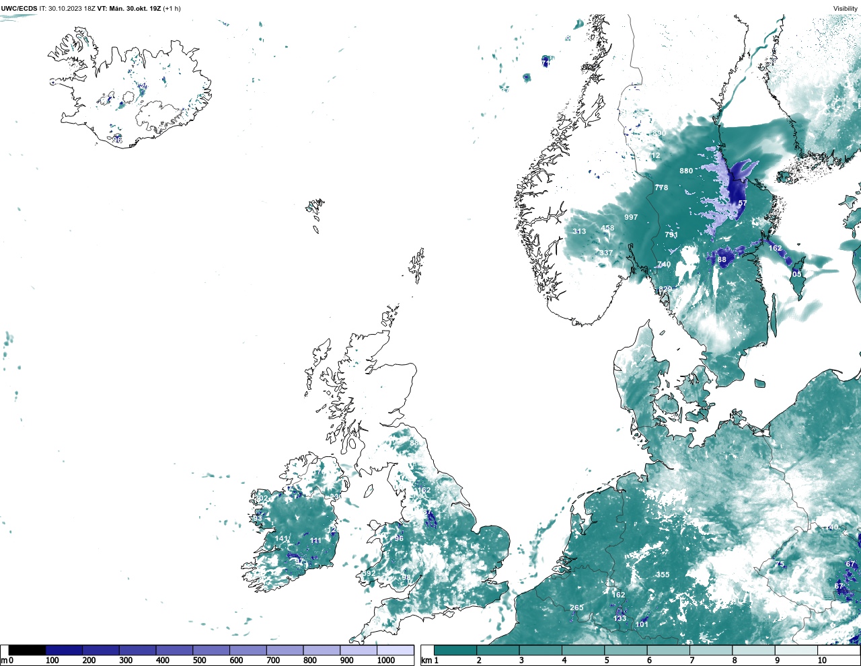The width and height of the screenshot is (861, 666).
Task: Click the '75' visibility value
Action: pyautogui.click(x=780, y=564)
